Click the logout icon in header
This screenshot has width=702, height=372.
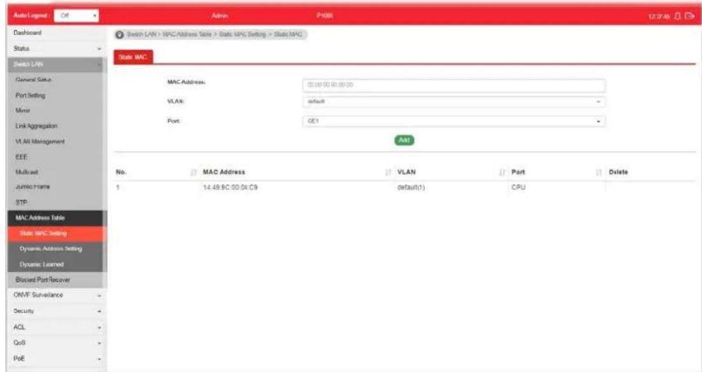689,16
